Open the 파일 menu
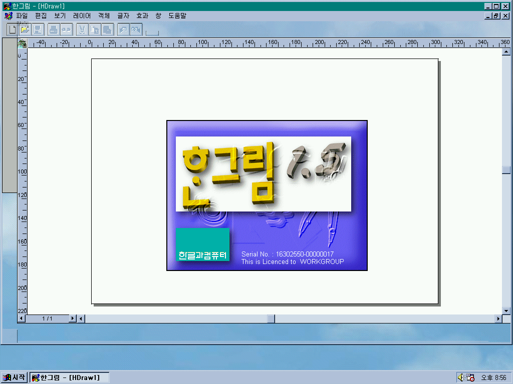Screen dimensions: 513x384 click(22, 15)
